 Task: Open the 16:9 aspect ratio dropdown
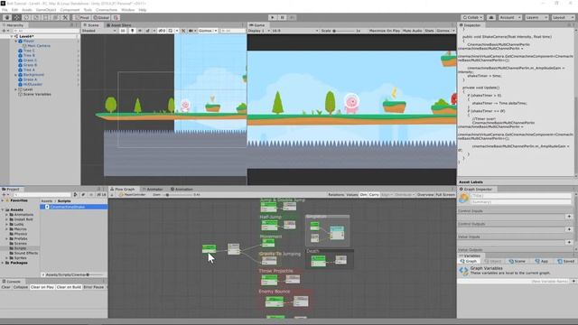(x=295, y=31)
